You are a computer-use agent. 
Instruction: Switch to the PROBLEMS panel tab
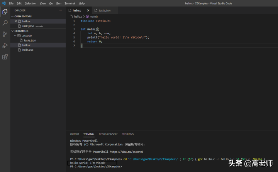(x=128, y=134)
